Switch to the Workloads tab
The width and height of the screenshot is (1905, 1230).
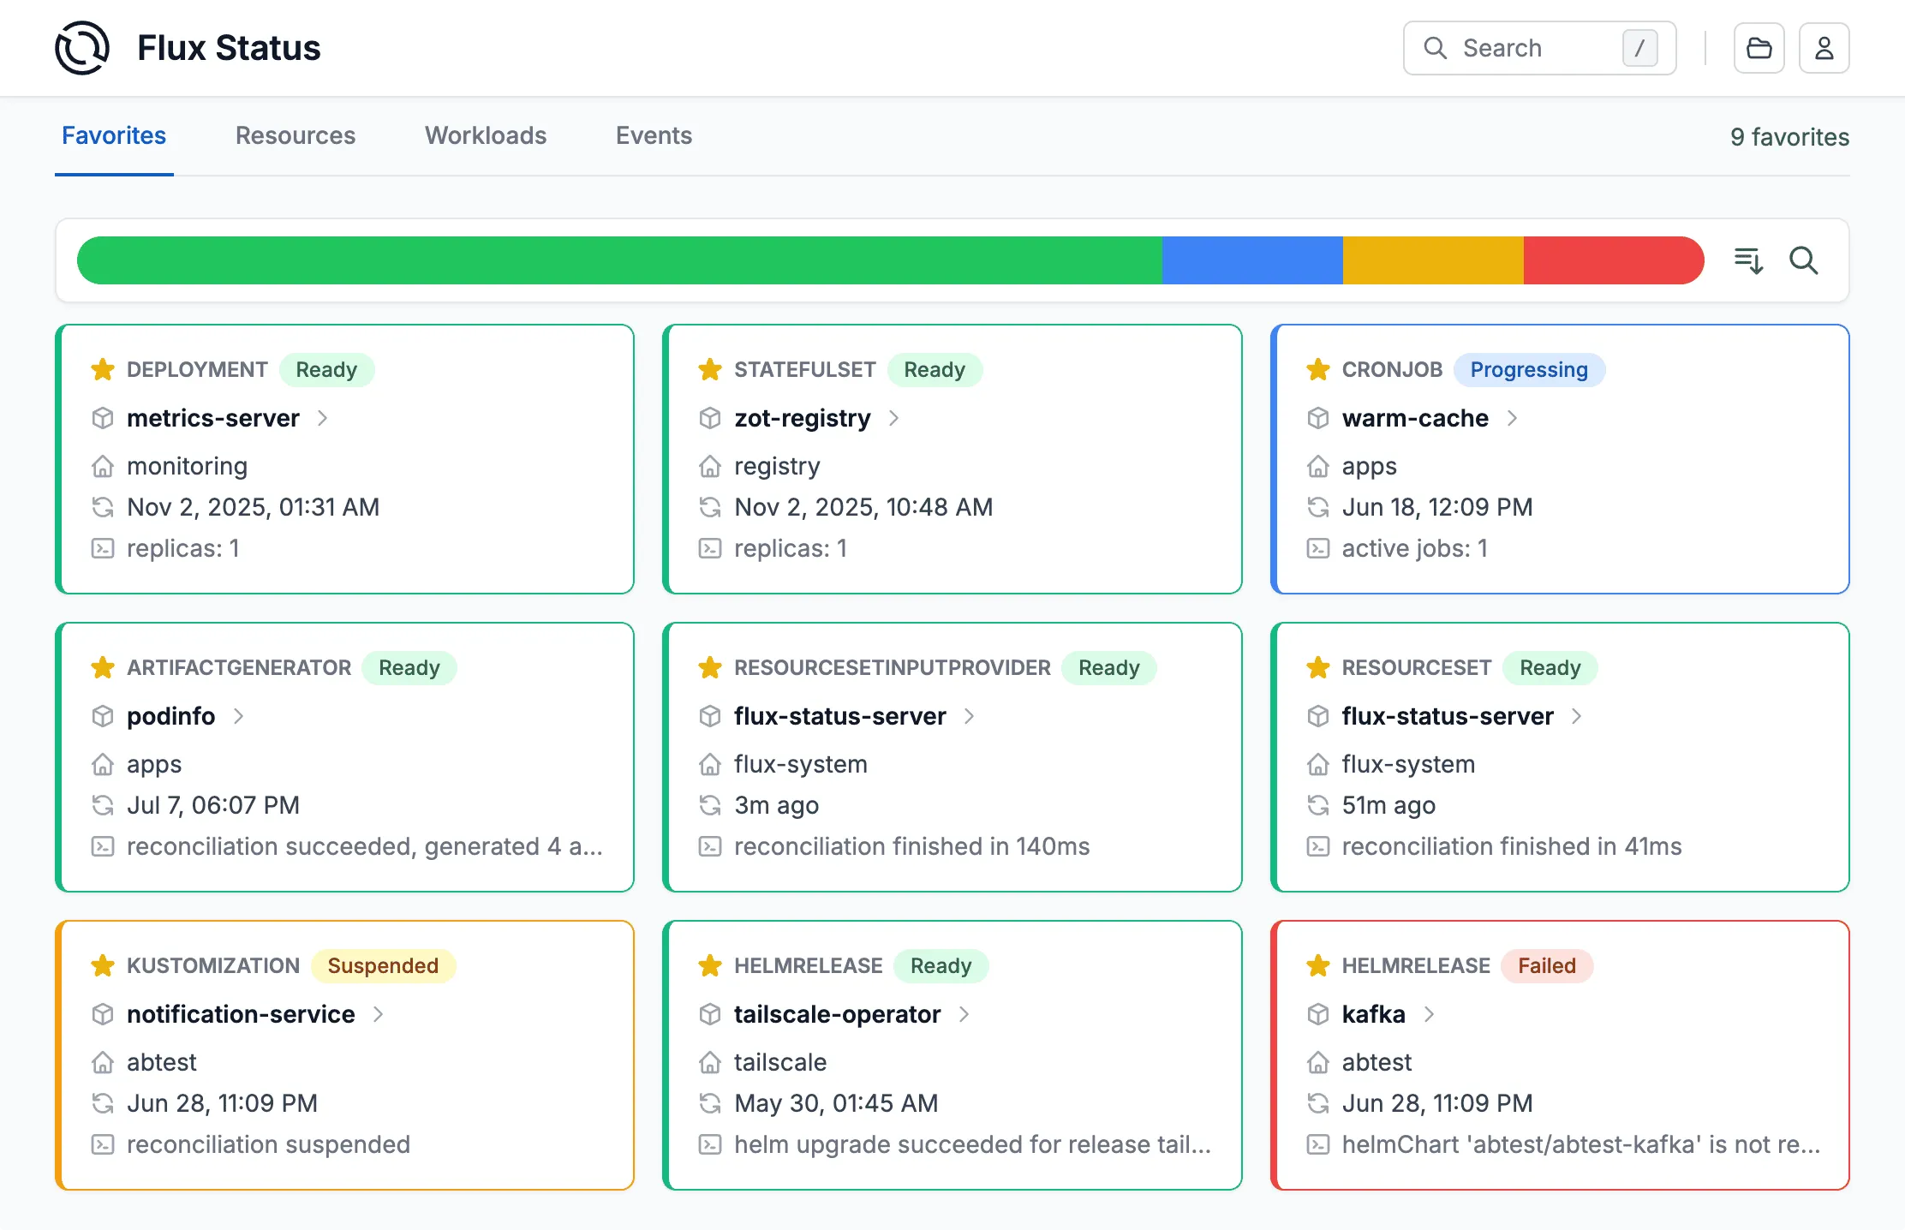click(486, 135)
